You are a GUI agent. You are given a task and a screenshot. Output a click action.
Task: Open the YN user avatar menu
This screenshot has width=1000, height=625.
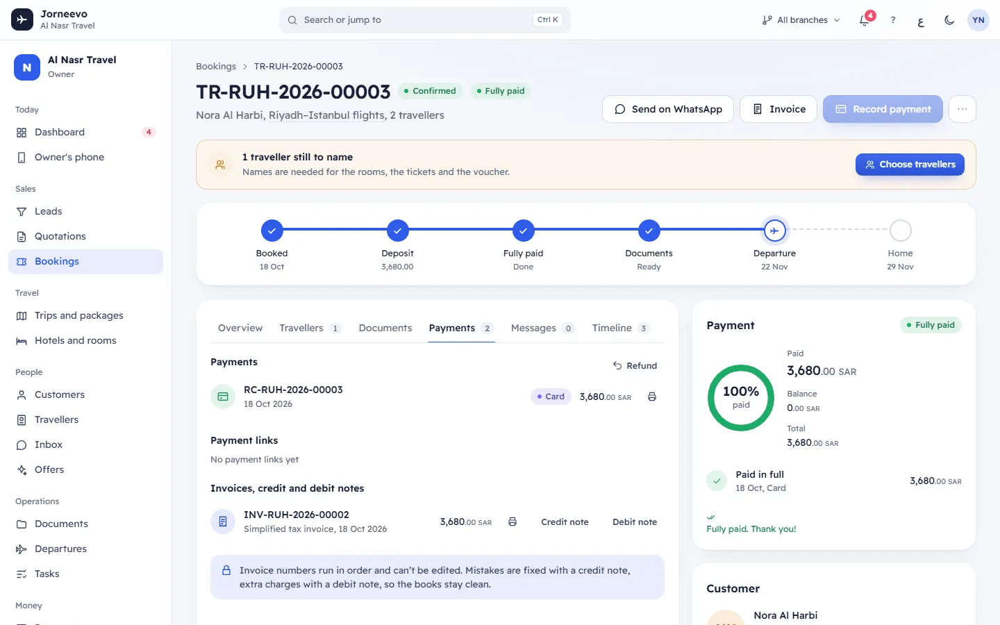tap(978, 20)
